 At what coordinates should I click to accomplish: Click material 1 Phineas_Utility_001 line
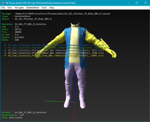click(x=55, y=48)
